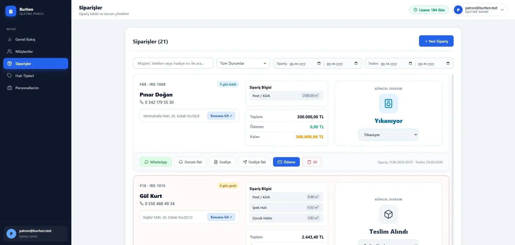The image size is (515, 245).
Task: Expand the Tüm Durumlar filter dropdown
Action: pyautogui.click(x=243, y=63)
